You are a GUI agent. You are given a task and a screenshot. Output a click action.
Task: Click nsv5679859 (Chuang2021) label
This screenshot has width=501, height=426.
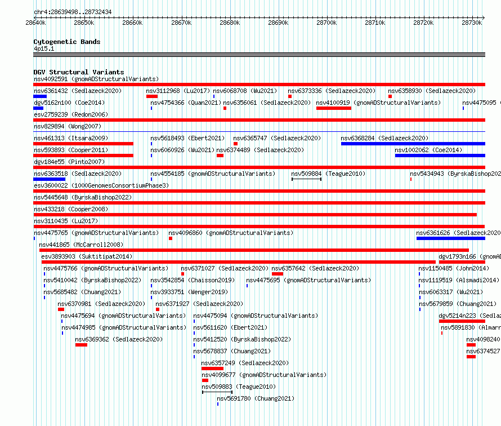(458, 304)
